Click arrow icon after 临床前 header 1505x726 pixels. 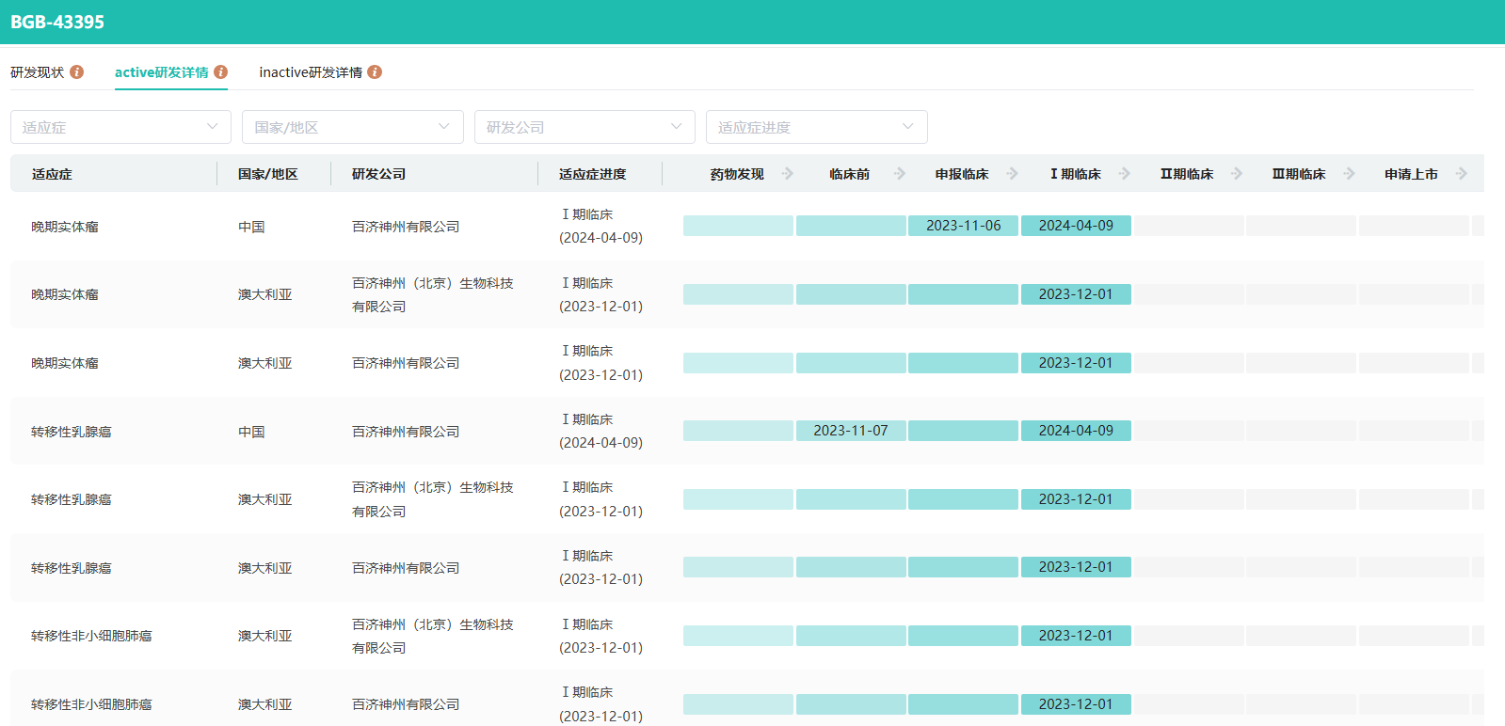pos(900,174)
